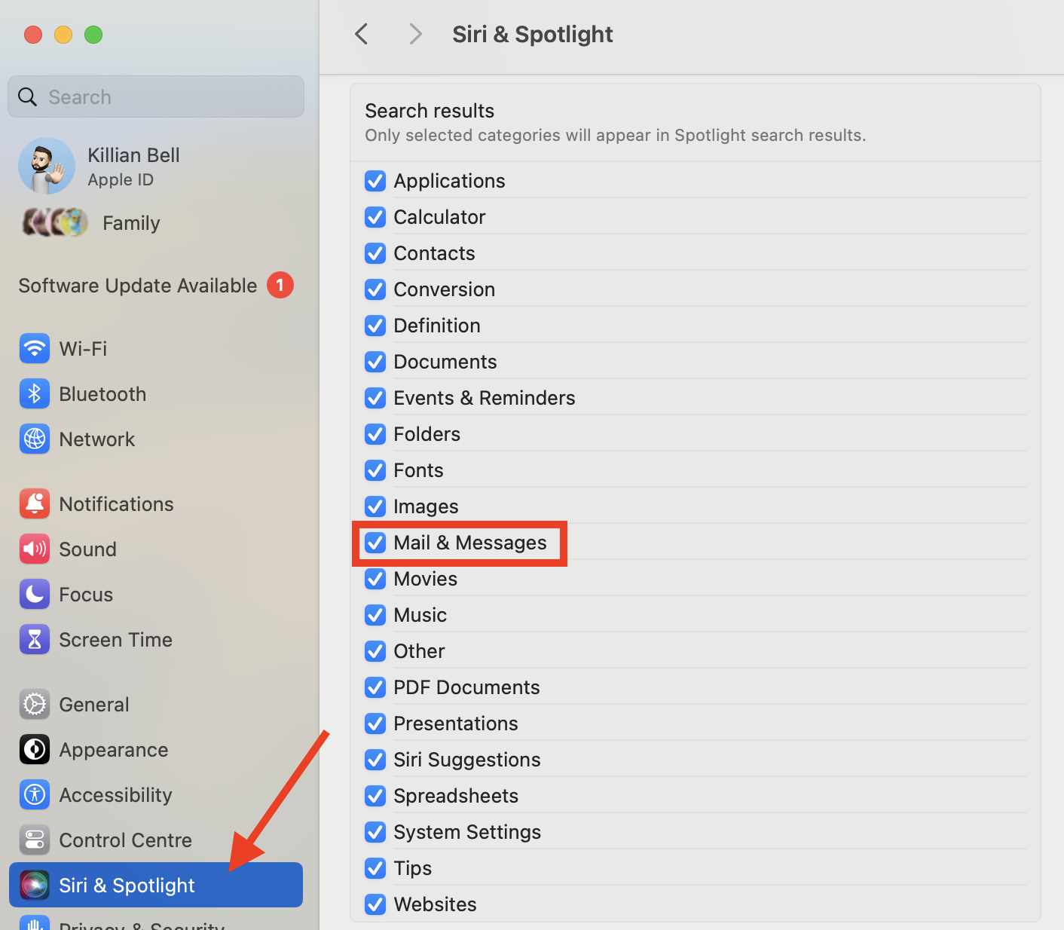Toggle off the Calculator search result
Viewport: 1064px width, 930px height.
375,217
